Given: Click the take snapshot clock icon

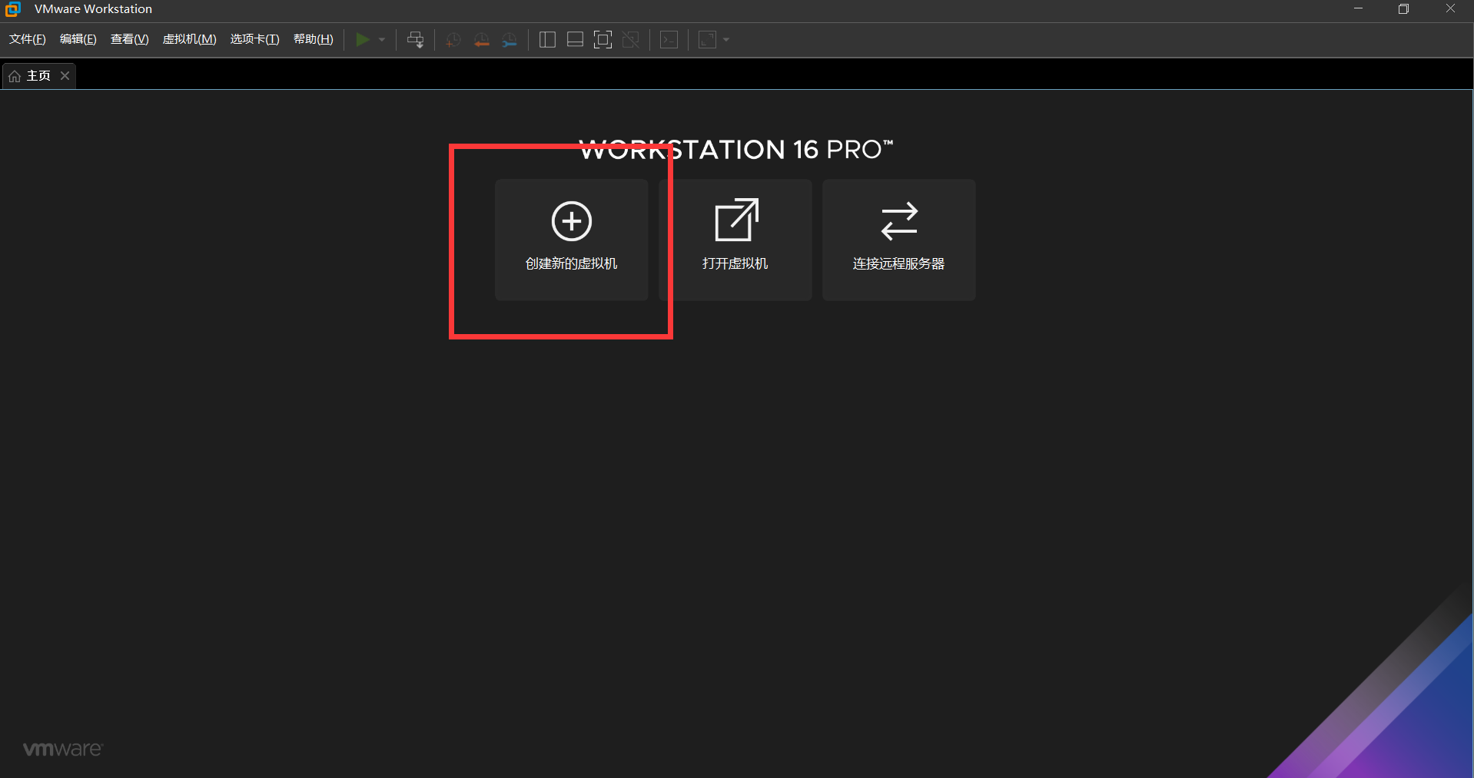Looking at the screenshot, I should [453, 40].
